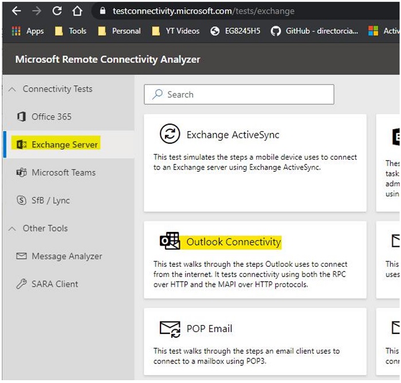Image resolution: width=401 pixels, height=383 pixels.
Task: Select SfB / Lync in the sidebar
Action: 69,200
